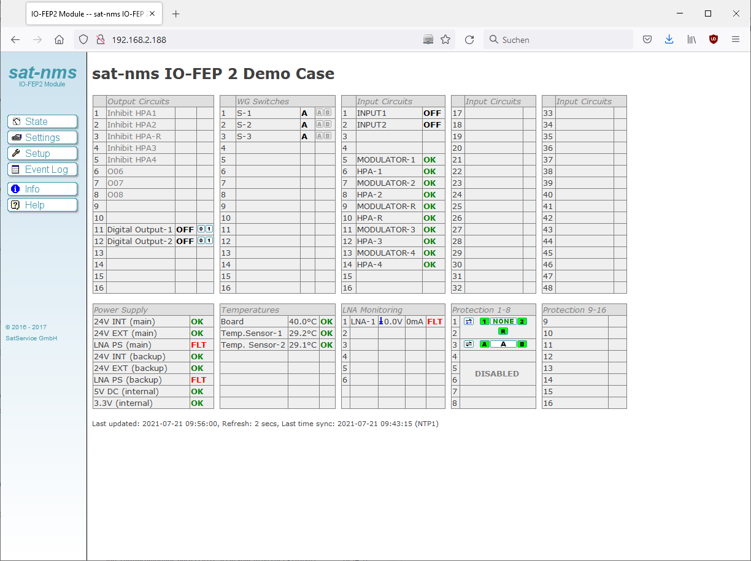This screenshot has height=561, width=751.
Task: Select green button 2 in Protection 1-8
Action: [522, 321]
